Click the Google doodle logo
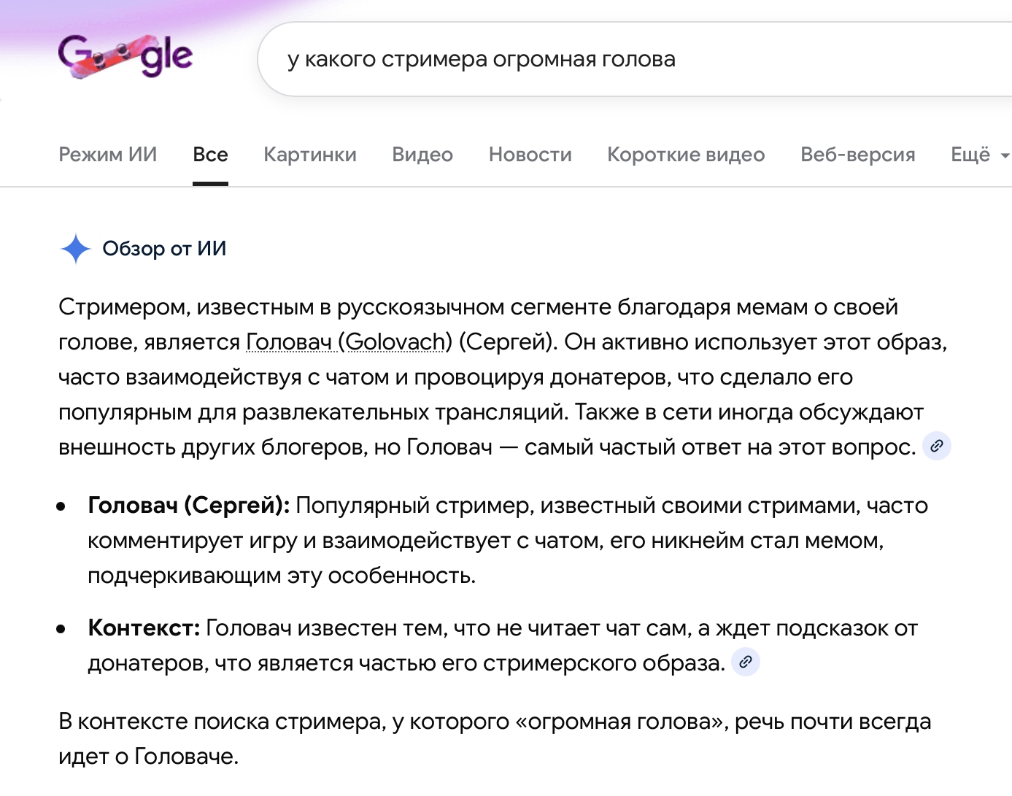The height and width of the screenshot is (796, 1012). click(125, 56)
